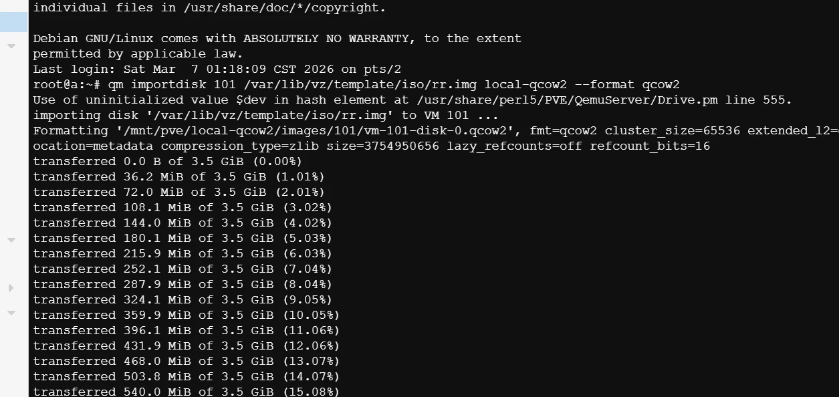Click the 'permitted by applicable law' line
The image size is (839, 397).
click(x=138, y=53)
